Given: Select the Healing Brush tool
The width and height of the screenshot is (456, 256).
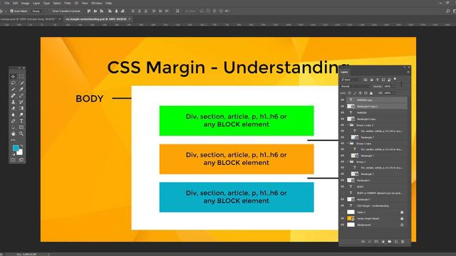Looking at the screenshot, I should [13, 95].
